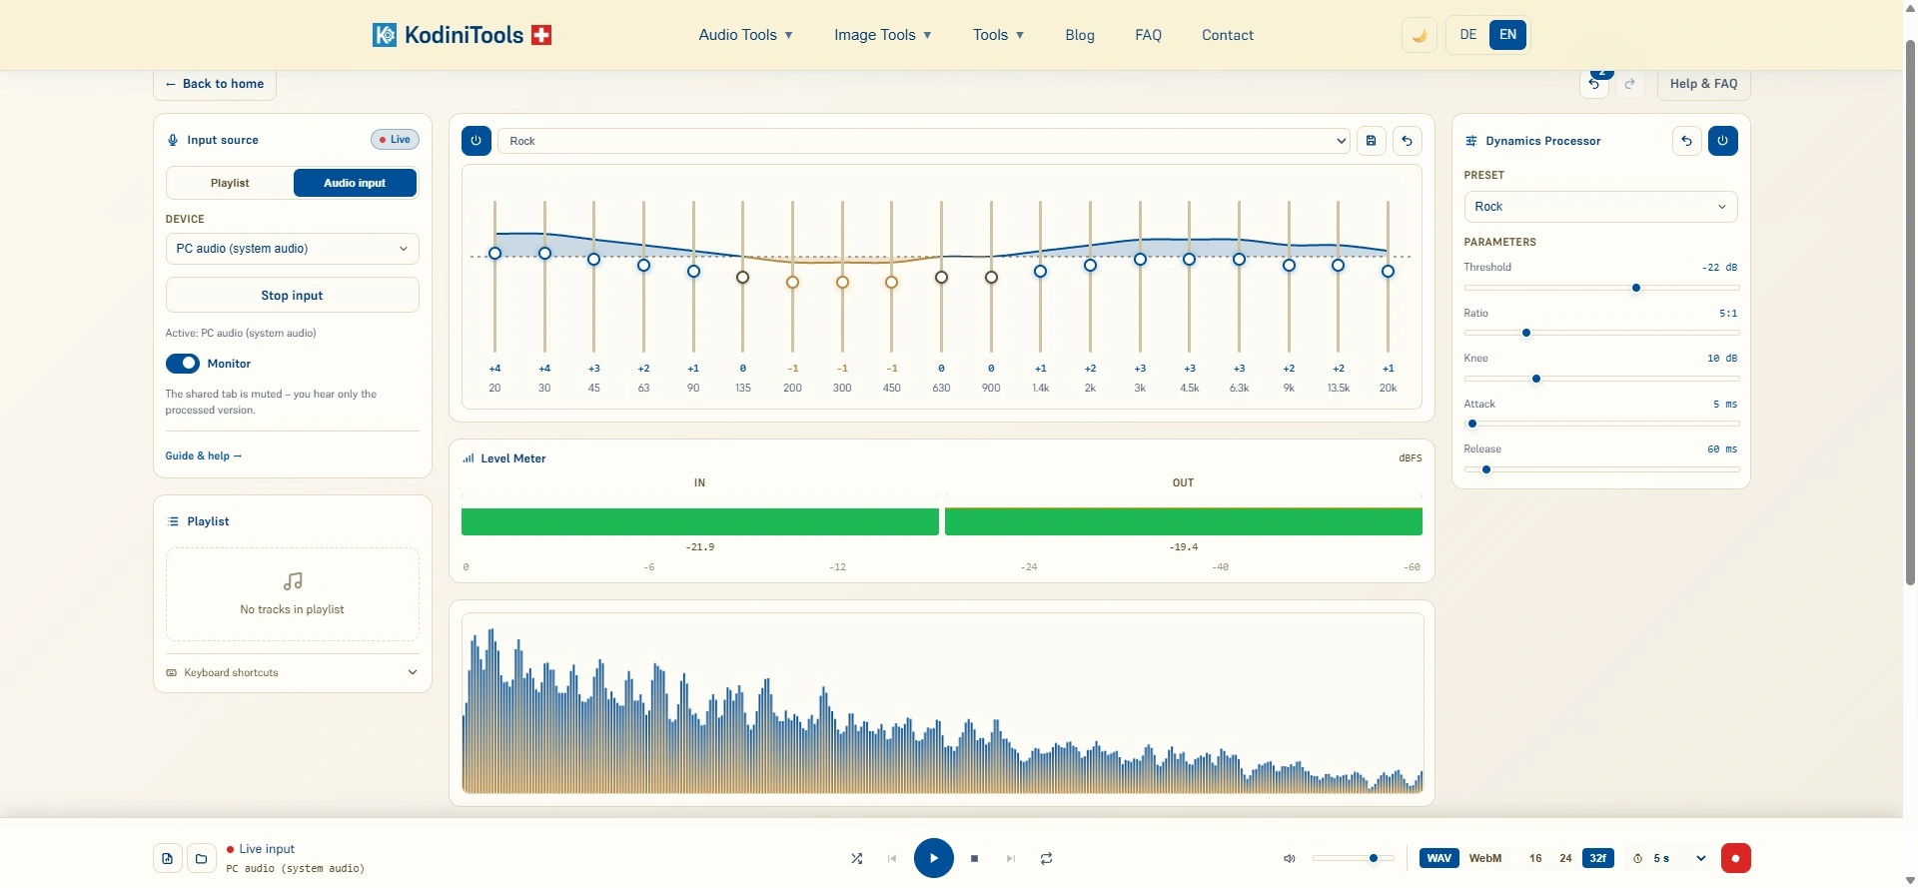
Task: Adjust the Knee slider handle
Action: point(1536,379)
